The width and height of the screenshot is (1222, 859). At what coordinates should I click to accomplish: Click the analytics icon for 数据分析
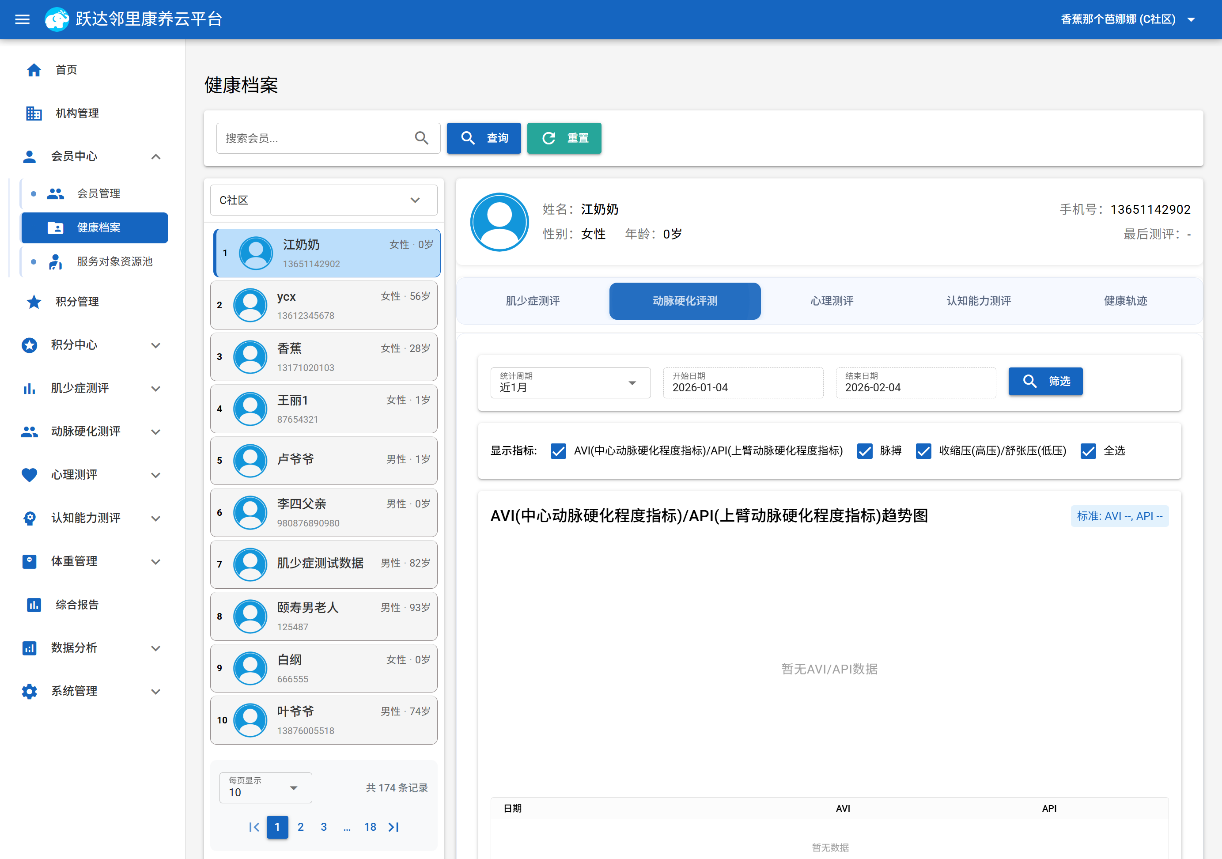click(29, 648)
